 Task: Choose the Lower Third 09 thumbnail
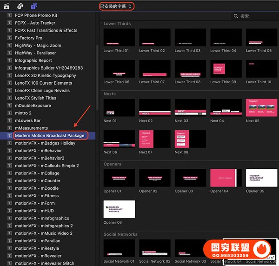tap(226, 69)
